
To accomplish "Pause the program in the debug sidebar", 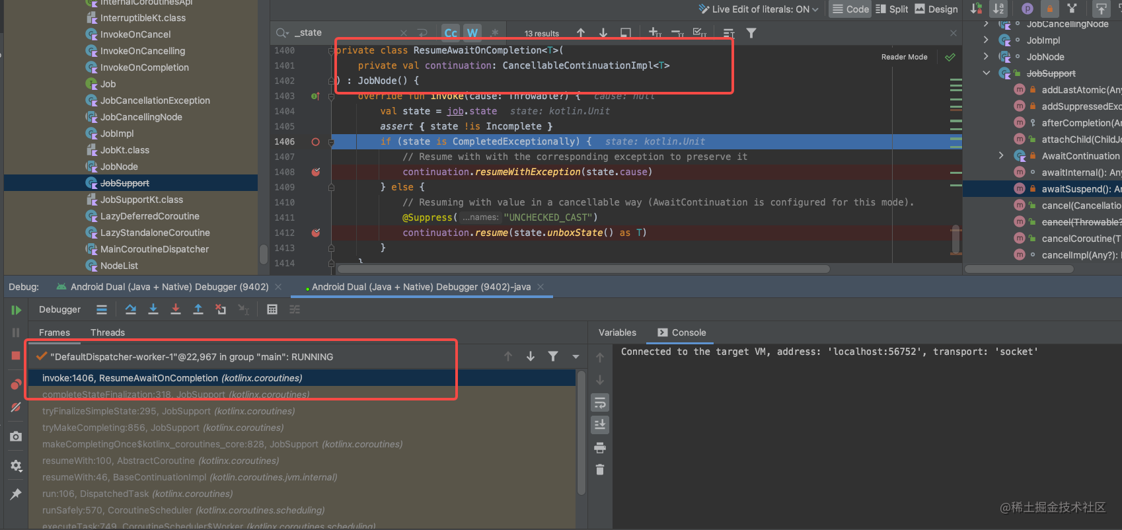I will [x=16, y=332].
